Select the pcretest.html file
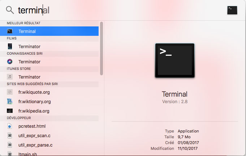Viewport: 246px width, 156px height. coord(49,126)
